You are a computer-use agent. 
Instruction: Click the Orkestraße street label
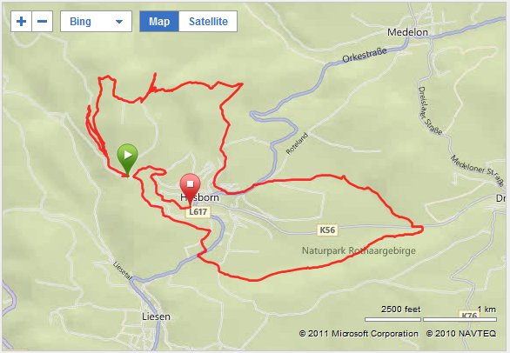(x=365, y=56)
